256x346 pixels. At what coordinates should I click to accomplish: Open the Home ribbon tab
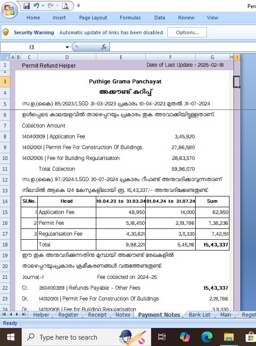[33, 18]
